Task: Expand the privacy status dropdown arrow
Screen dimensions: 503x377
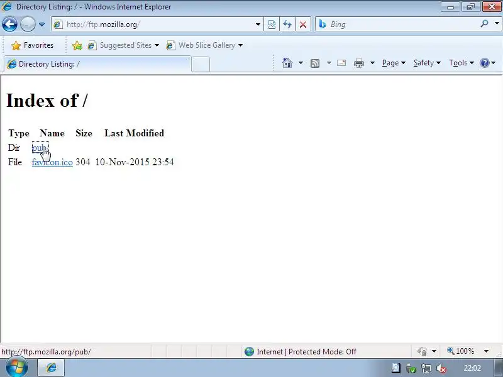Action: point(434,352)
